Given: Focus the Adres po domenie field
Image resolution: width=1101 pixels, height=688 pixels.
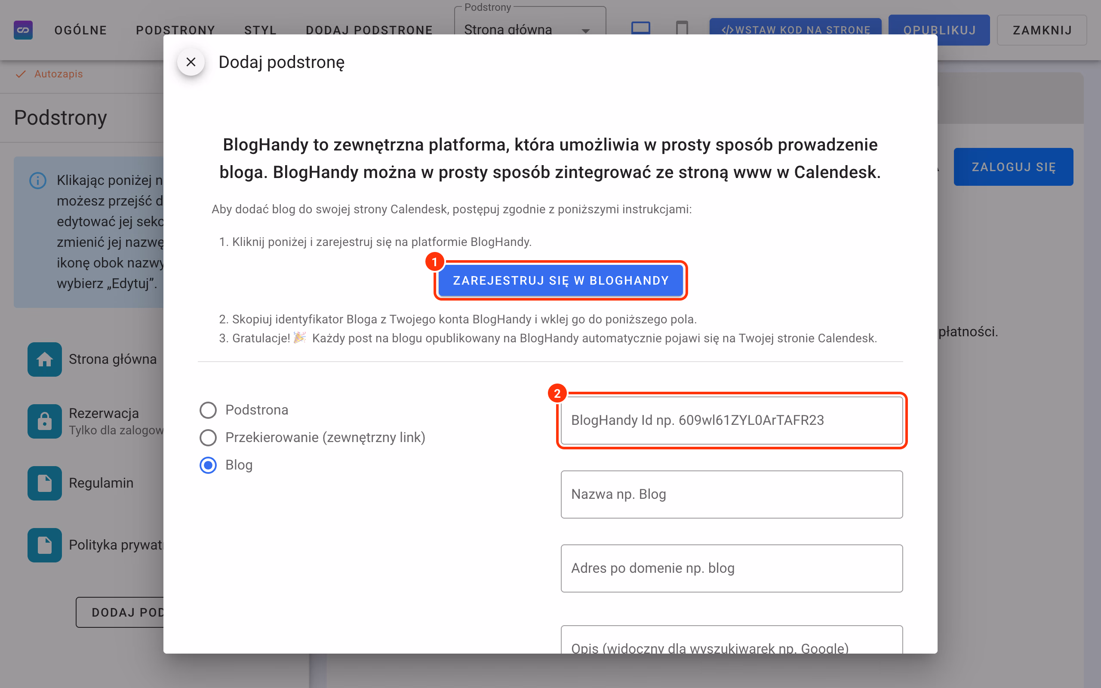Looking at the screenshot, I should (732, 568).
